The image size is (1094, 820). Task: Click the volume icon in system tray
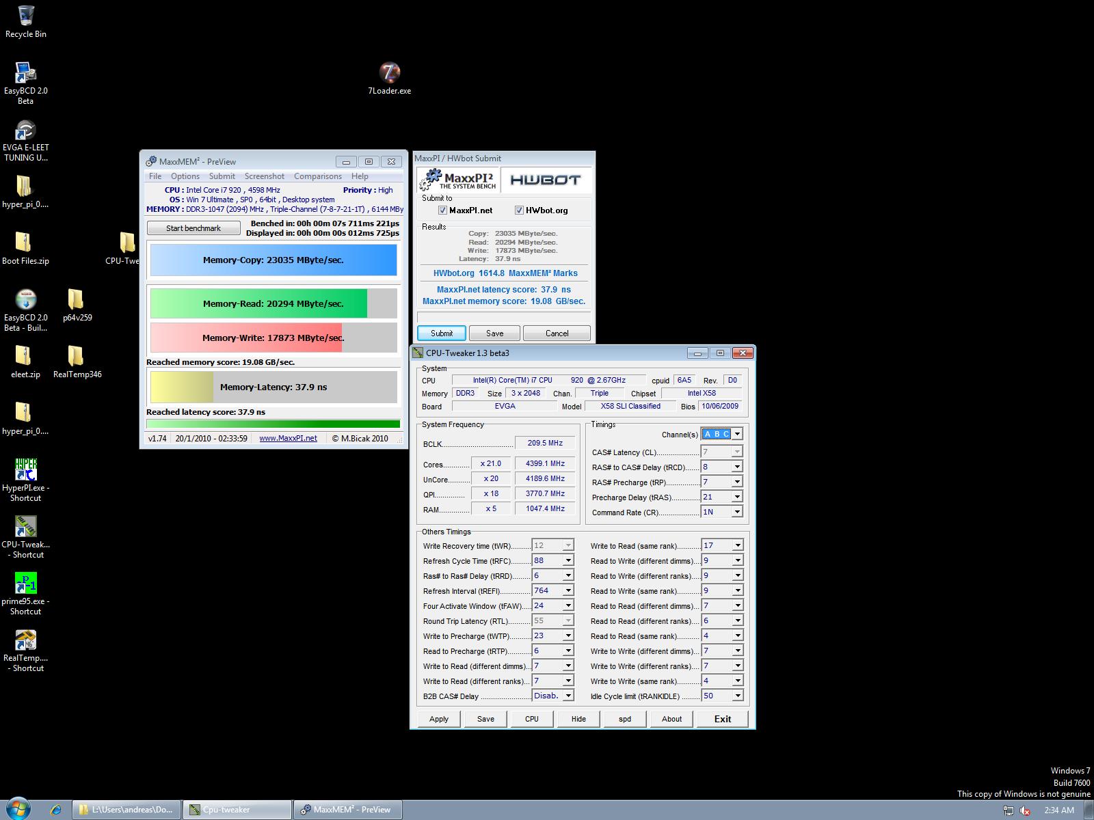point(1026,810)
